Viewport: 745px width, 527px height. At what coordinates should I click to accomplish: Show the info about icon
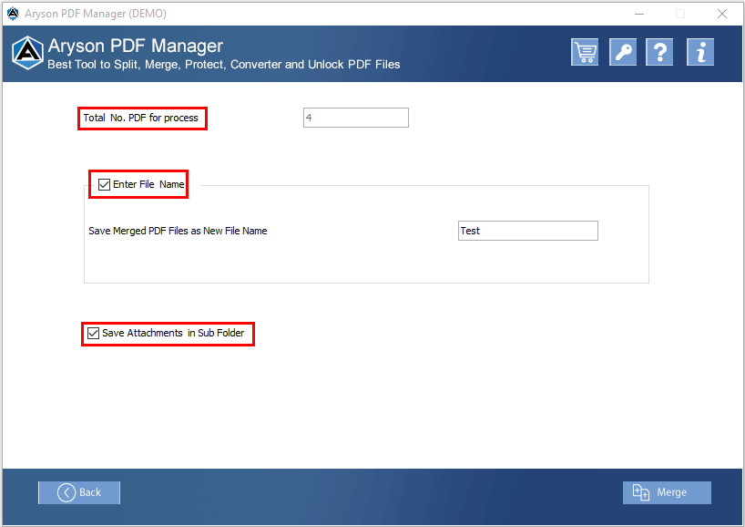point(700,52)
